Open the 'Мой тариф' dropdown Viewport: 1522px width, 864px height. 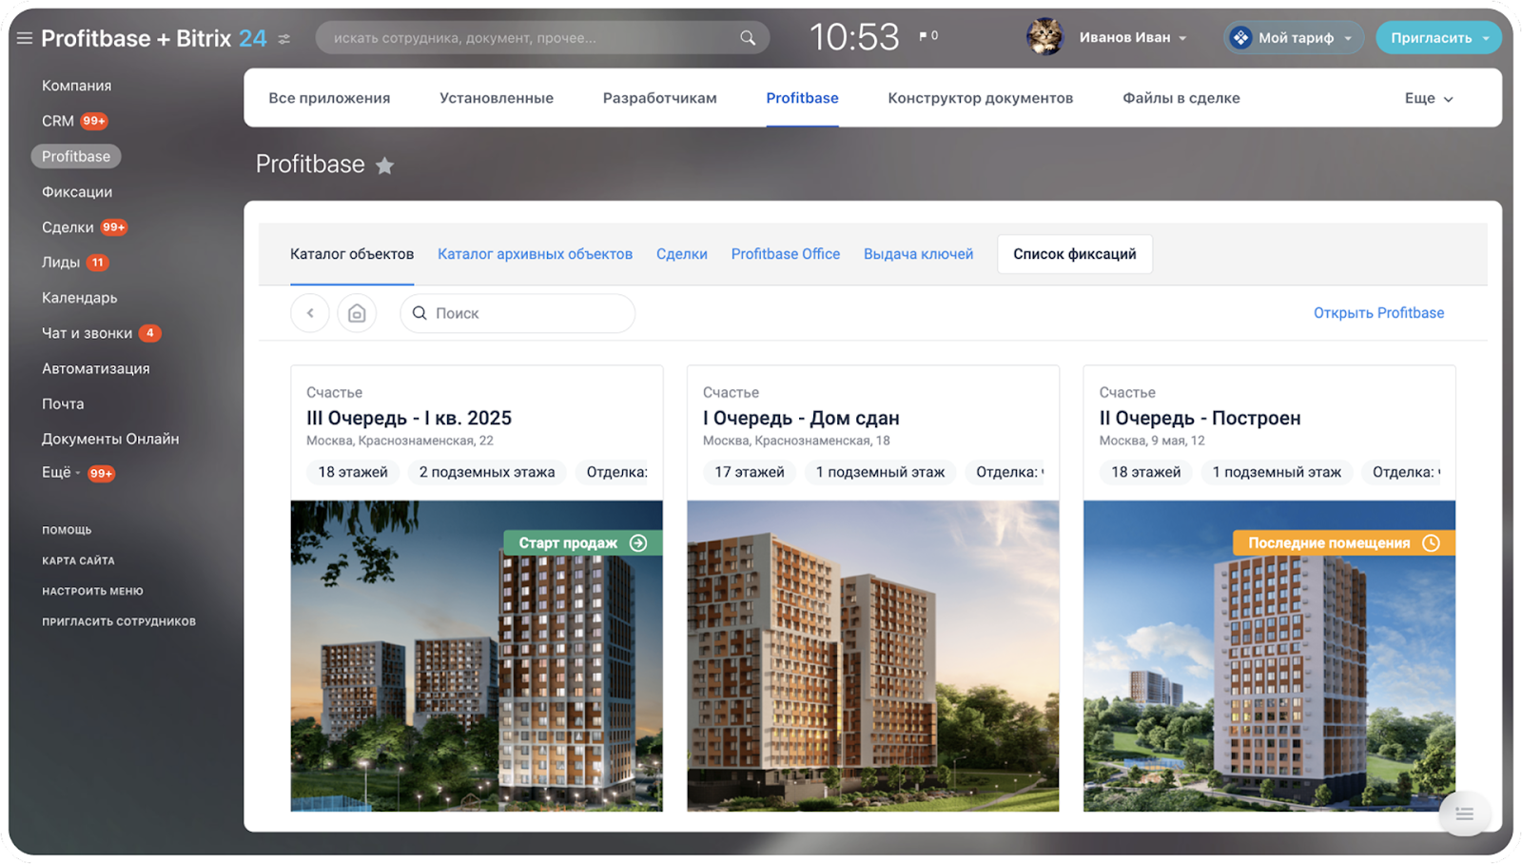(x=1294, y=38)
